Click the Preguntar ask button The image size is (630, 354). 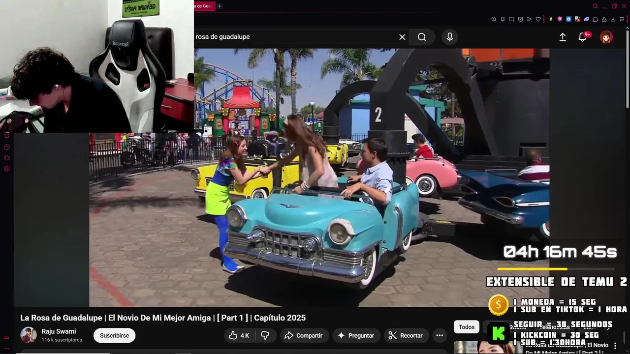pos(356,335)
